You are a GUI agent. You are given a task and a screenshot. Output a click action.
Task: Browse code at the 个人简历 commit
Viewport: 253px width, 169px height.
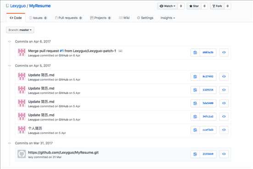click(224, 130)
